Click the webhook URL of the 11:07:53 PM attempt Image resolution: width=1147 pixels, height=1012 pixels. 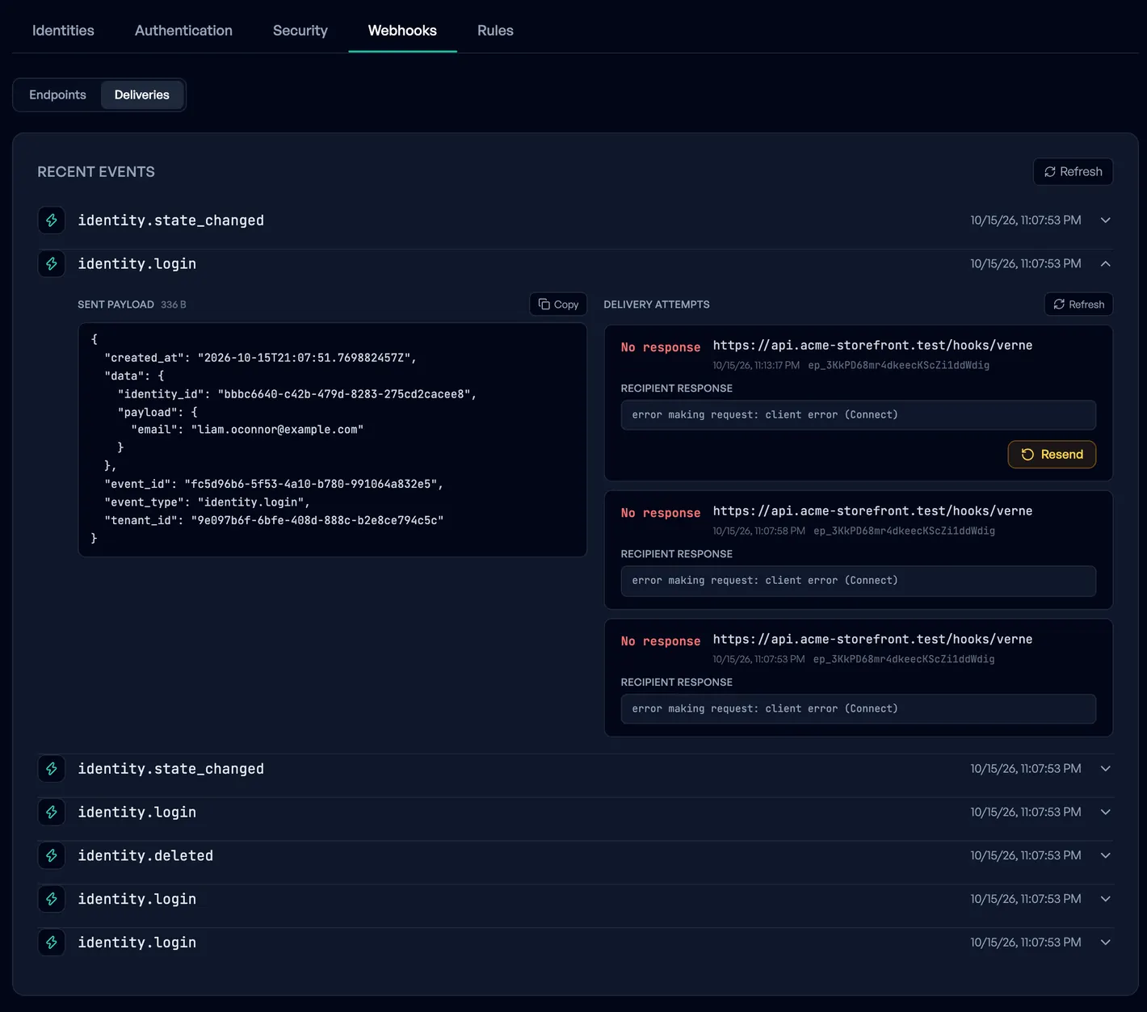point(872,640)
